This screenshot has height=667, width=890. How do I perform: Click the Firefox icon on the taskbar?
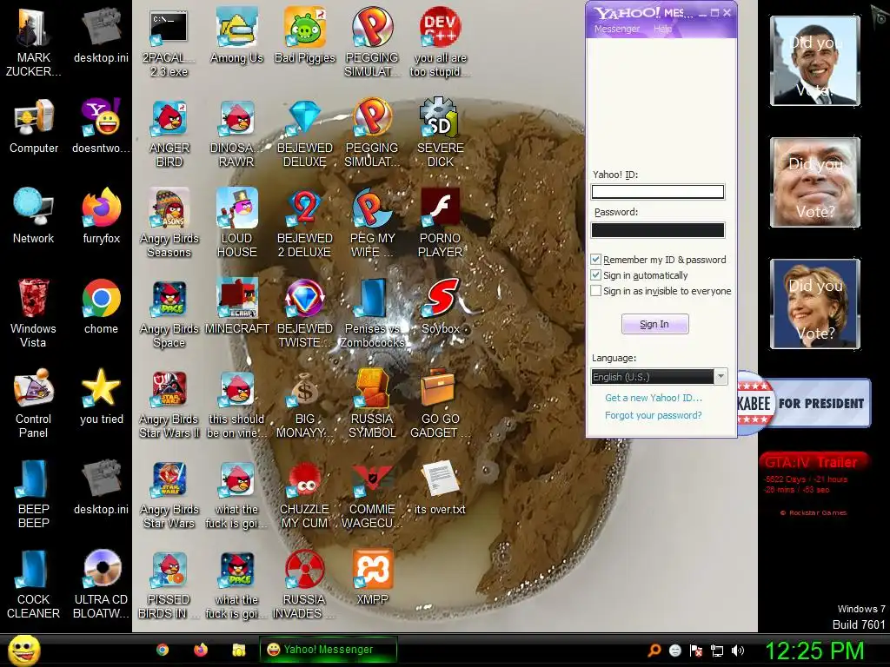coord(201,650)
